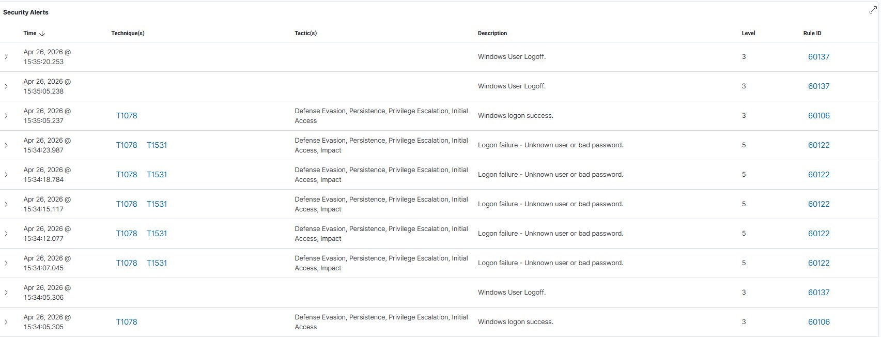The image size is (881, 337).
Task: Expand the 15:34:05.305 logon success row
Action: (x=6, y=322)
